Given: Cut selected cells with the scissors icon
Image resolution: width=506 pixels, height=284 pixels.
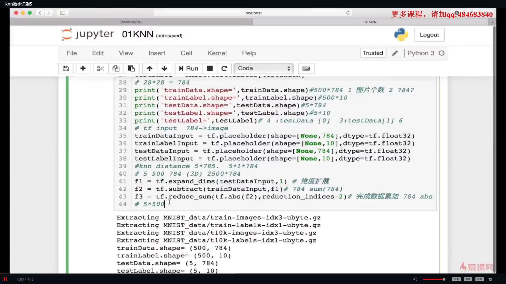Looking at the screenshot, I should (x=100, y=68).
